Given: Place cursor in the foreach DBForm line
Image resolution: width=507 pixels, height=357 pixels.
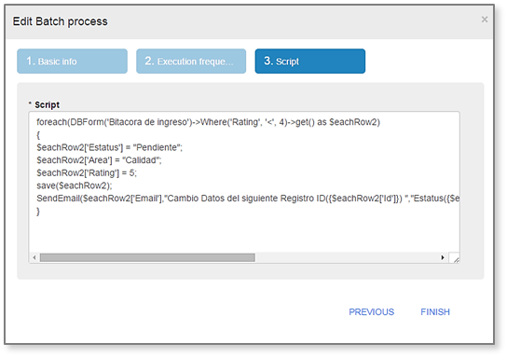Looking at the screenshot, I should click(x=208, y=122).
